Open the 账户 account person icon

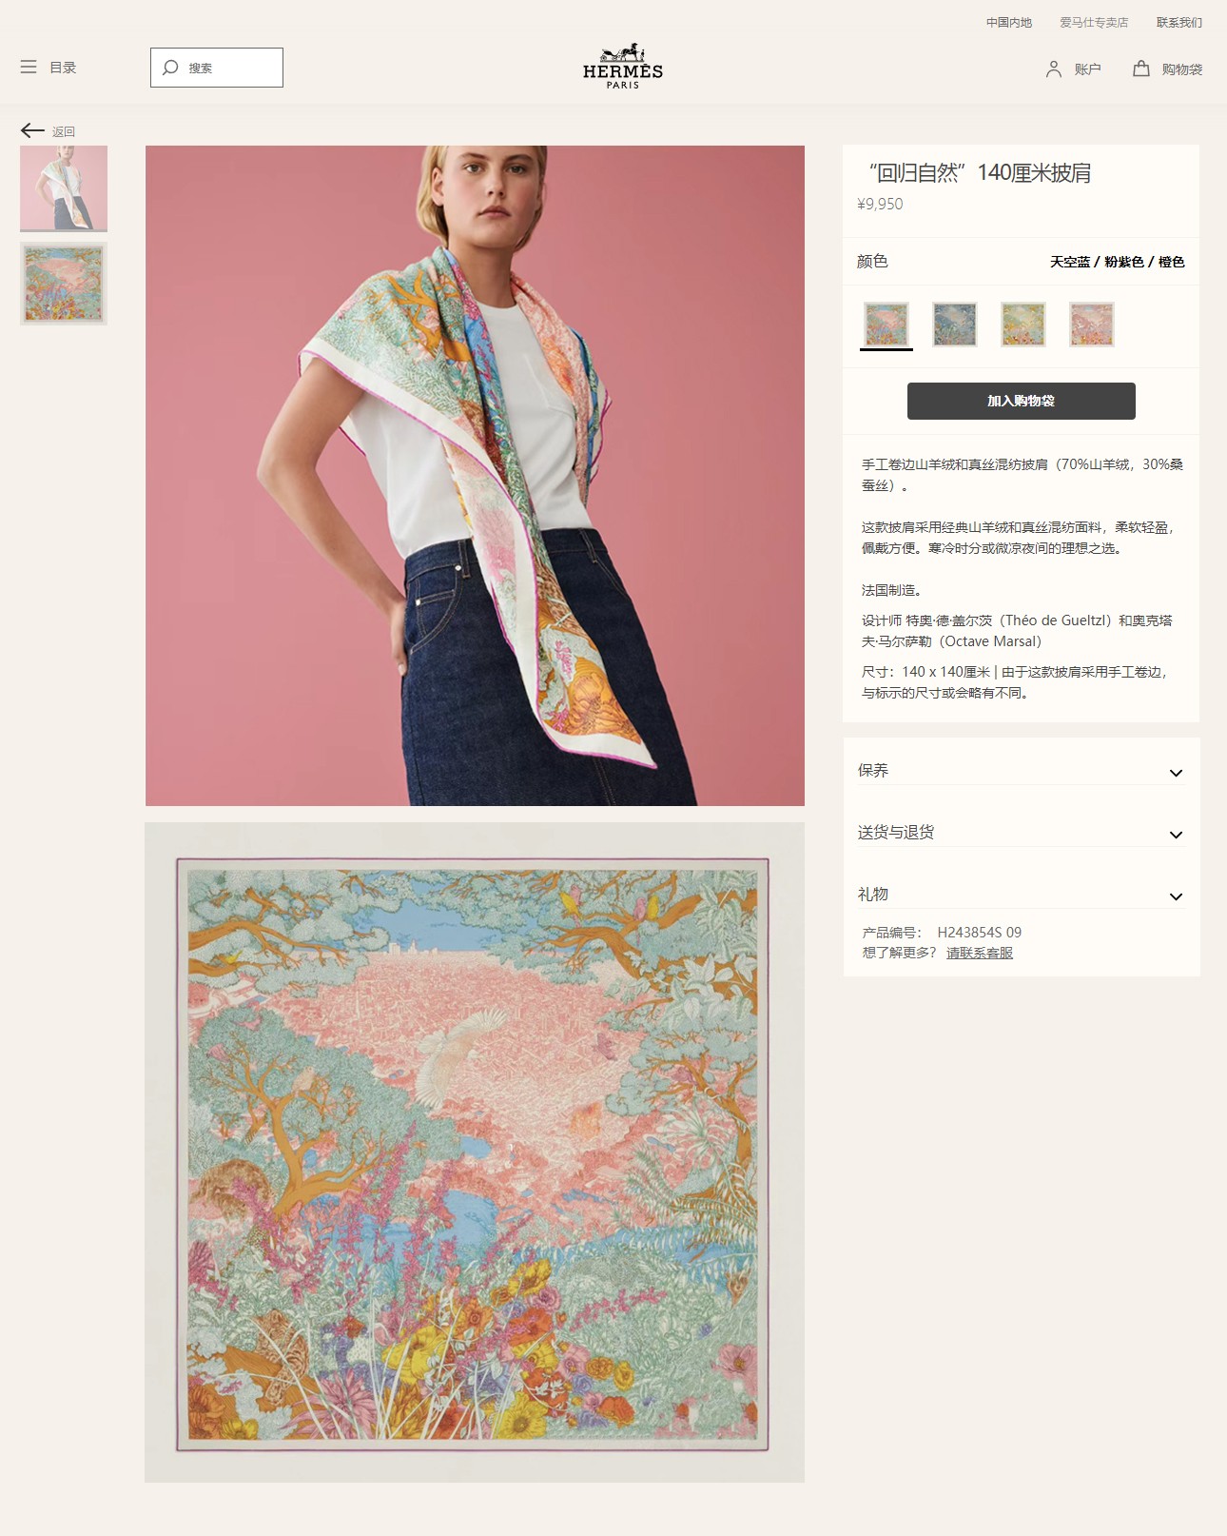point(1053,69)
